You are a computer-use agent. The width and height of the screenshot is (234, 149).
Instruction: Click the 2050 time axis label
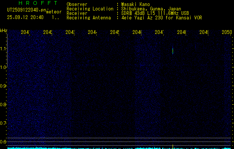227,32
